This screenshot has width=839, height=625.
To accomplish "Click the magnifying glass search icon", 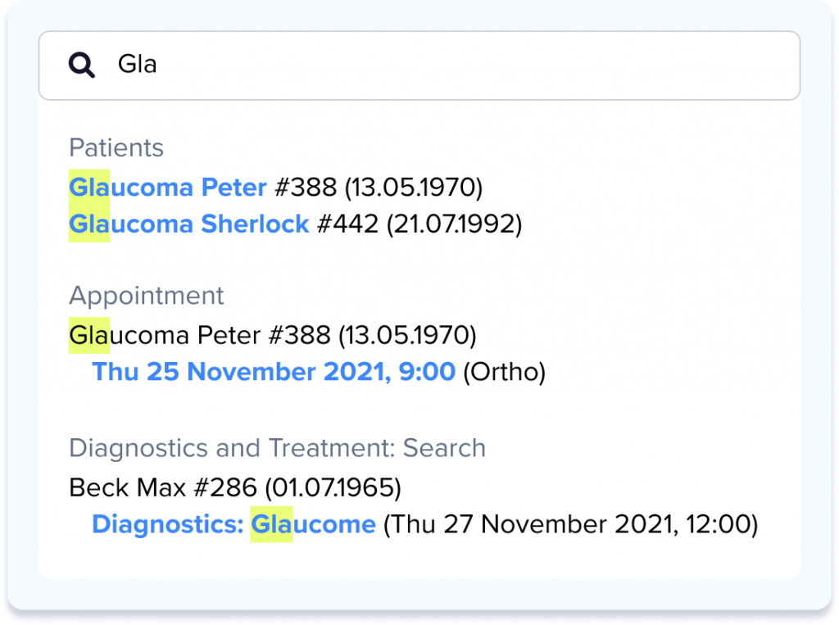I will click(81, 65).
